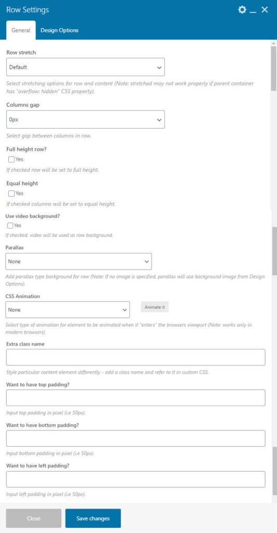
Task: Select the General tab
Action: pos(21,30)
